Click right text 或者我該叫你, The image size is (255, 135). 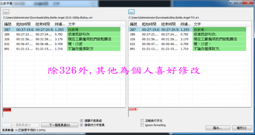pyautogui.click(x=205, y=34)
